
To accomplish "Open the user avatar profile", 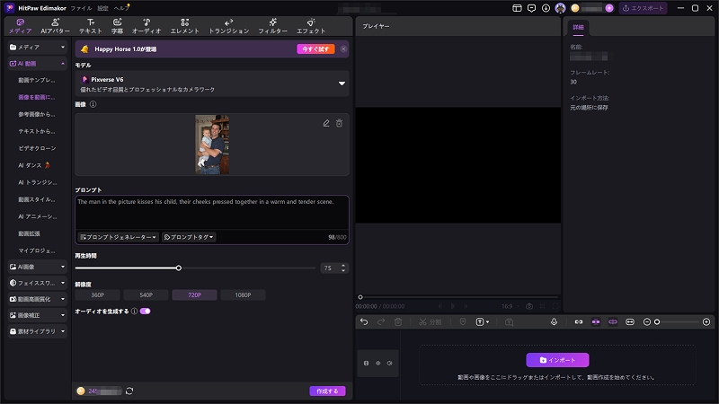I will [560, 8].
